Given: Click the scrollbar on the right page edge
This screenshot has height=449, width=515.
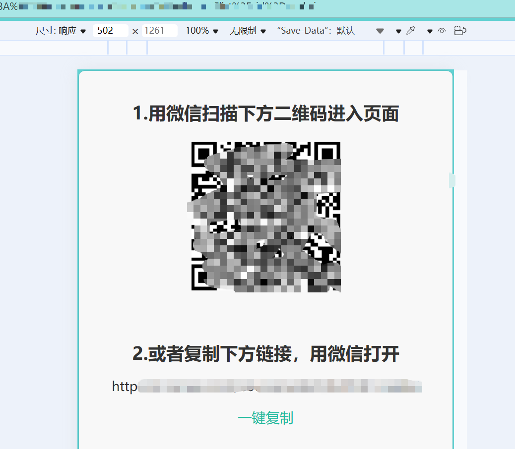Looking at the screenshot, I should 451,180.
